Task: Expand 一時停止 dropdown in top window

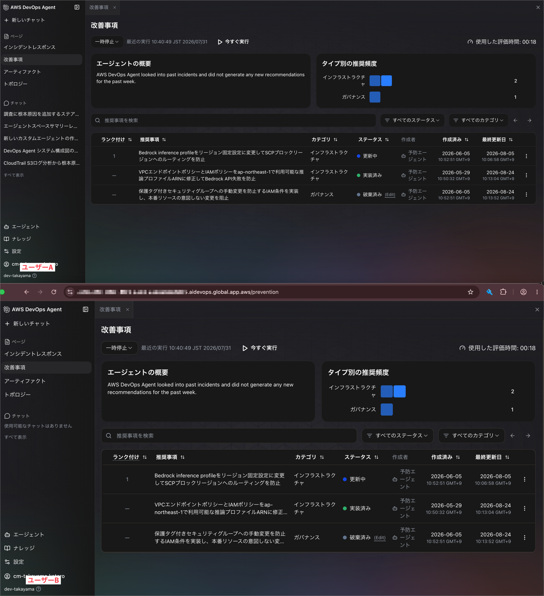Action: point(107,42)
